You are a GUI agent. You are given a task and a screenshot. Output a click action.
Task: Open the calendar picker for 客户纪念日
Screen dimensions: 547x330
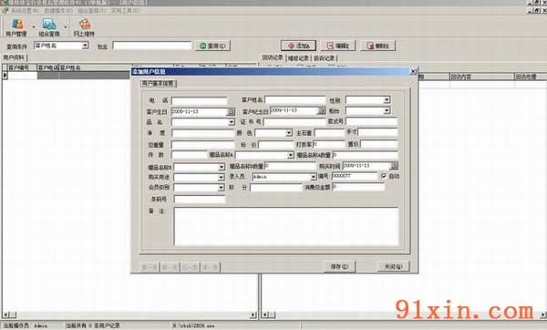(321, 110)
